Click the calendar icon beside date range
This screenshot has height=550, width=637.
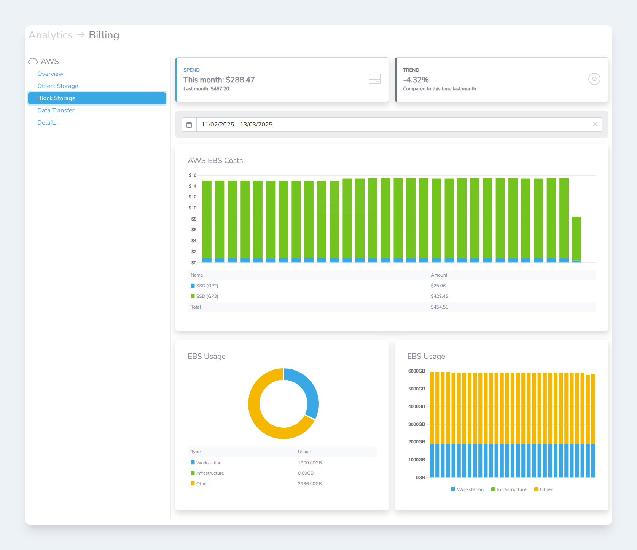[x=189, y=125]
